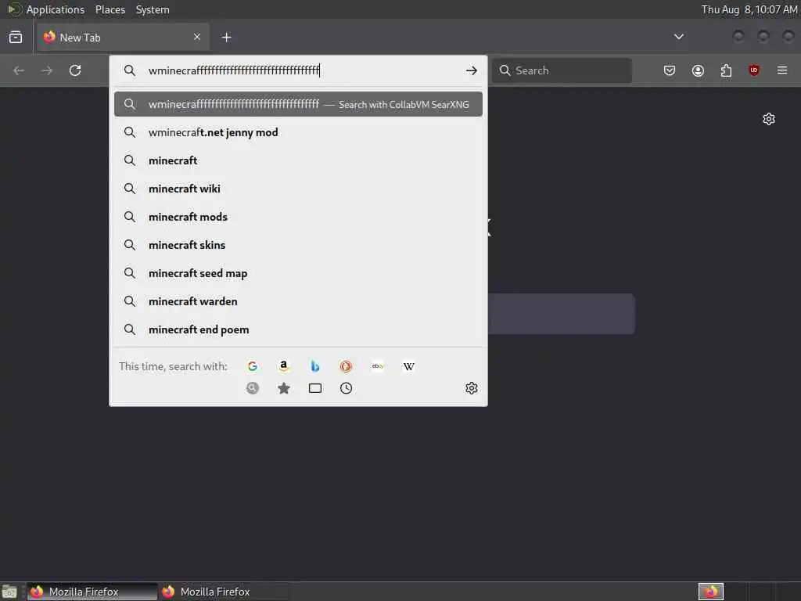The width and height of the screenshot is (801, 601).
Task: Search this time with DuckDuckGo
Action: 346,366
